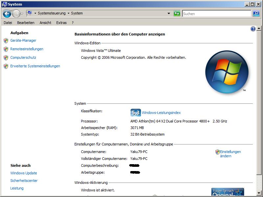Expand the arrow before System breadcrumb
Image resolution: width=263 pixels, height=197 pixels.
click(x=68, y=13)
